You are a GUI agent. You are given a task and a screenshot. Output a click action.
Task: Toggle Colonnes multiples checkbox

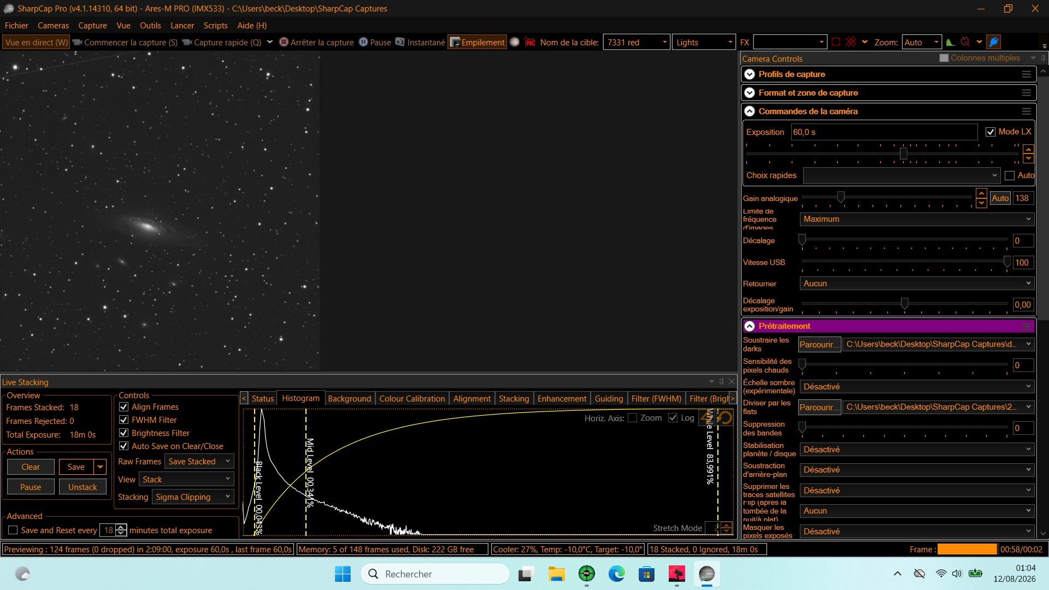click(944, 58)
